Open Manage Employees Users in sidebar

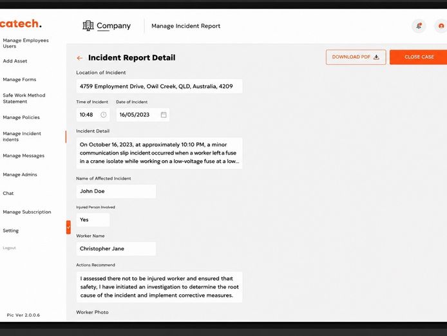tap(26, 43)
